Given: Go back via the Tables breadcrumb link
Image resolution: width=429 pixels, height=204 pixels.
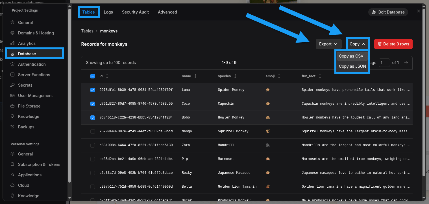Looking at the screenshot, I should tap(87, 31).
